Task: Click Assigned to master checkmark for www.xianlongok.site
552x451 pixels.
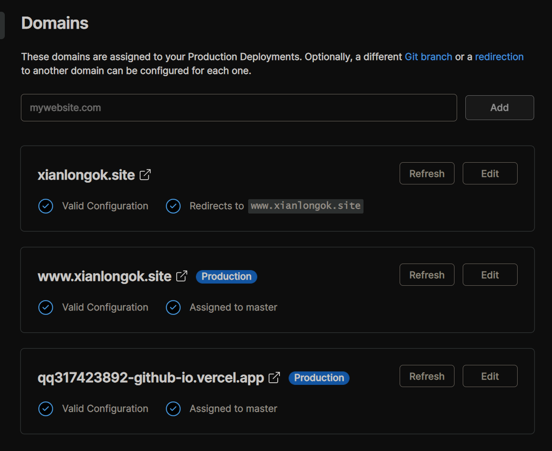Action: (173, 307)
